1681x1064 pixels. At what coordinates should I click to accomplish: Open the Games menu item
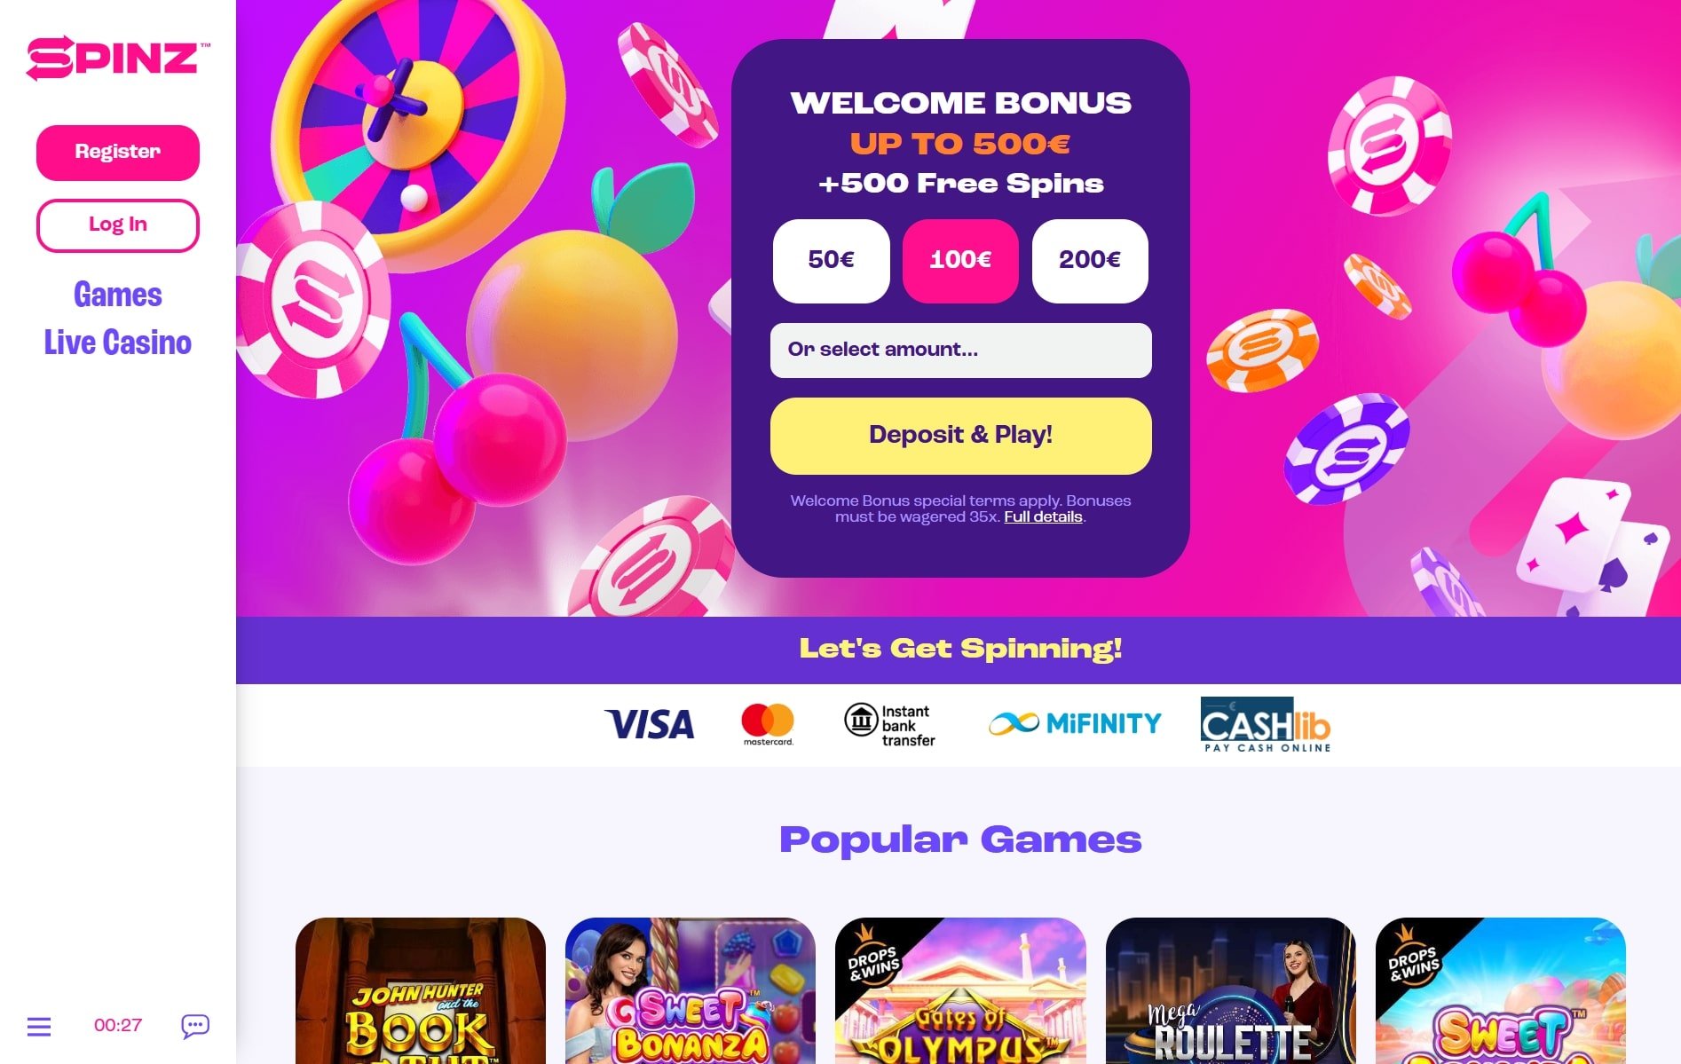(118, 295)
